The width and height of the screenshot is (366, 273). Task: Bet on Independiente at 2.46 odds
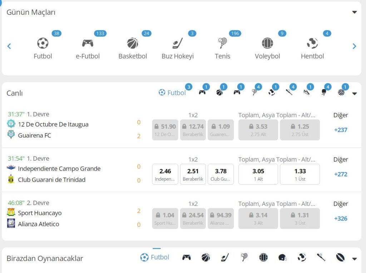[x=165, y=174]
